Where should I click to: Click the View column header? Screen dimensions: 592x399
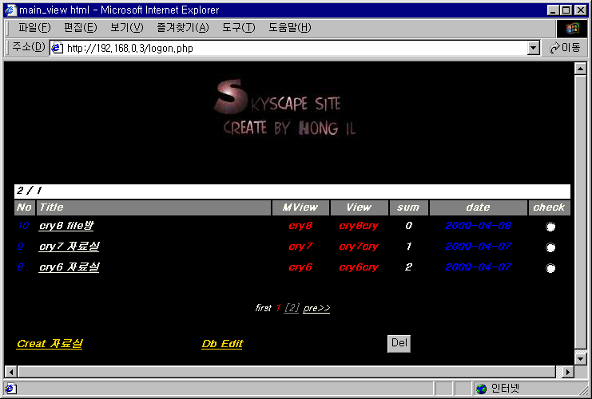tap(359, 207)
